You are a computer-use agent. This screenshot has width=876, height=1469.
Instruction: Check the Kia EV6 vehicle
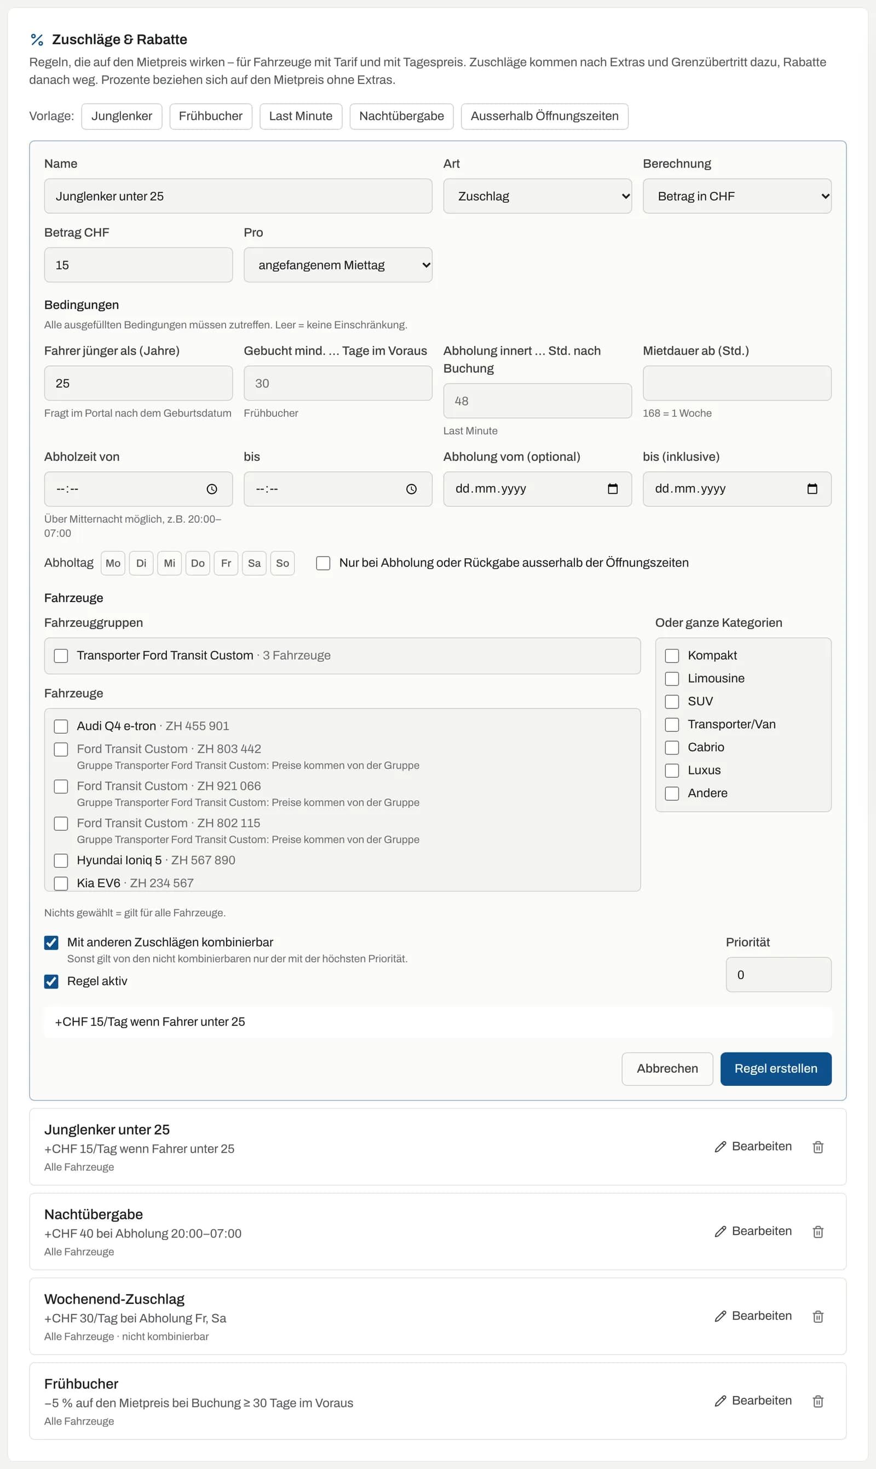tap(61, 884)
